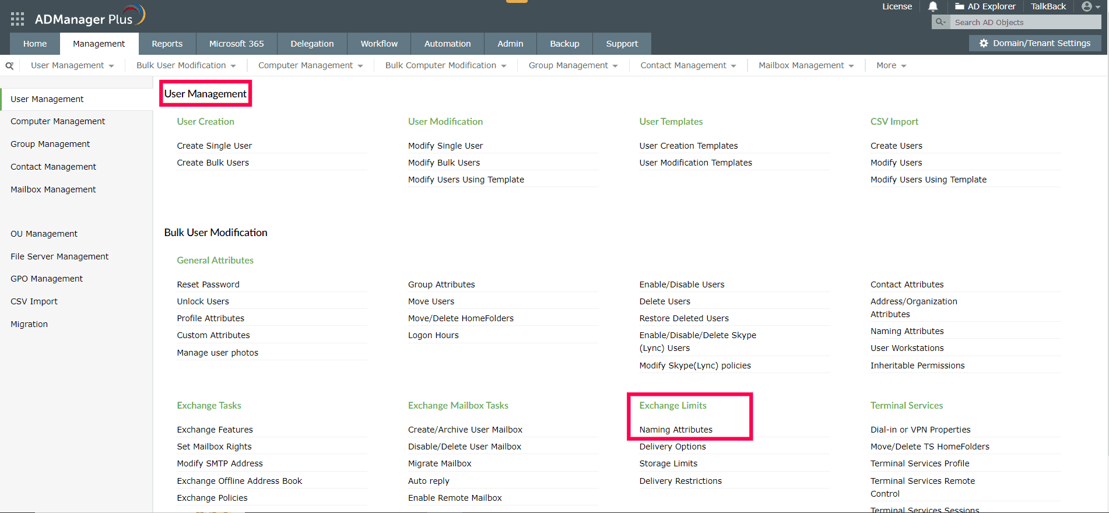The height and width of the screenshot is (513, 1109).
Task: Select Computer Management in the left sidebar
Action: click(x=58, y=121)
